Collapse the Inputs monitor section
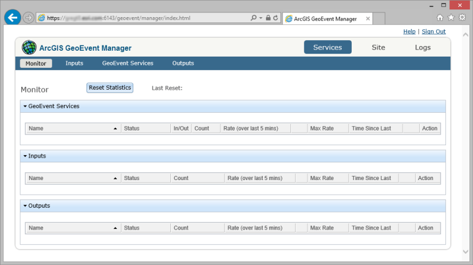The height and width of the screenshot is (265, 473). [25, 156]
